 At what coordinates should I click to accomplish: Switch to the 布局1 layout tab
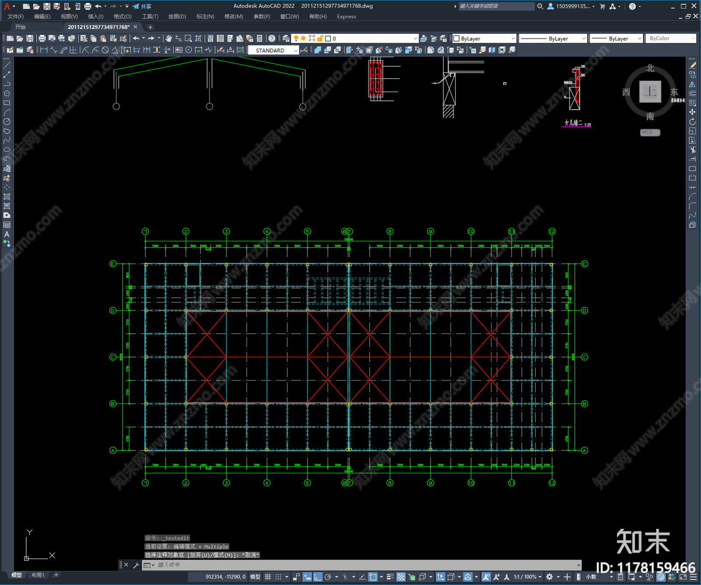coord(38,575)
